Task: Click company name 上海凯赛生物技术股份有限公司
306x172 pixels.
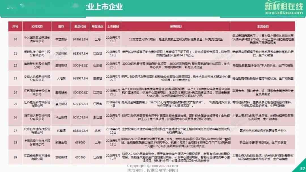Action: 37,142
